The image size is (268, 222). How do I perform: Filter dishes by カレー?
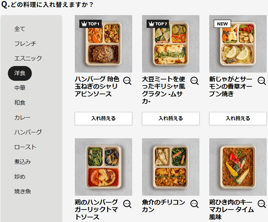(x=22, y=118)
